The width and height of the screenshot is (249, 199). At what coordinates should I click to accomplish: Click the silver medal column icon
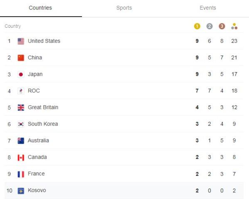[210, 26]
